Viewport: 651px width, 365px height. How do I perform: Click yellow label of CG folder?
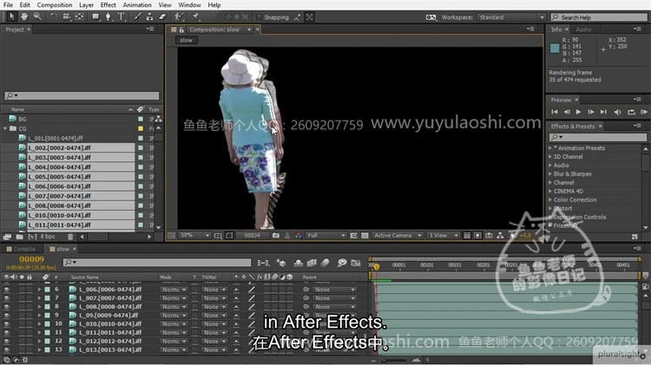coord(141,128)
